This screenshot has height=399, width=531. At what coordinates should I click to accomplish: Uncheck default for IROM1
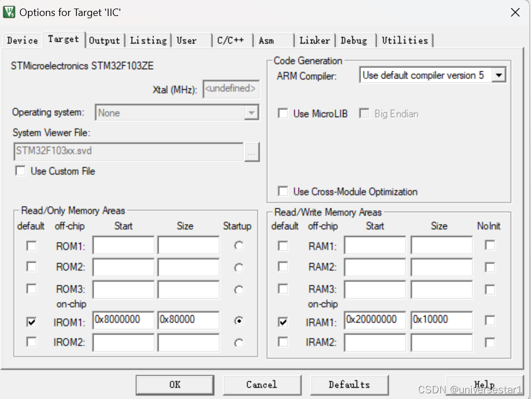click(x=31, y=322)
